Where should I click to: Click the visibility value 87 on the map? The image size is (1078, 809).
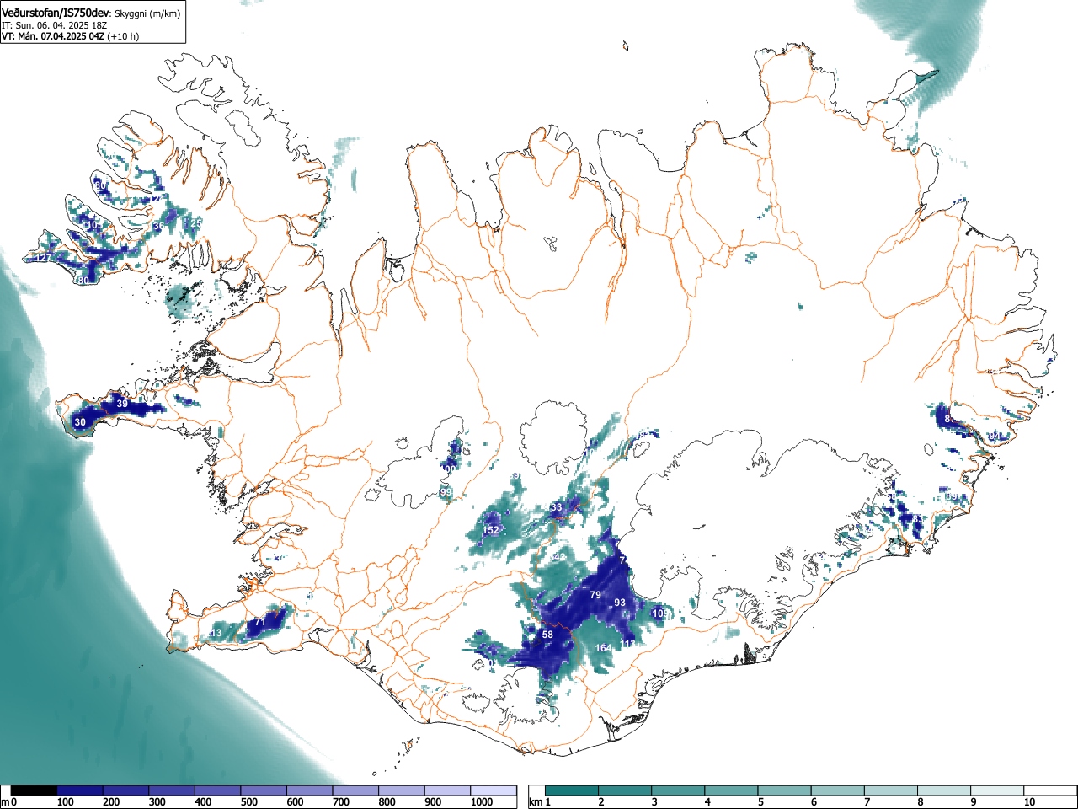[x=950, y=419]
